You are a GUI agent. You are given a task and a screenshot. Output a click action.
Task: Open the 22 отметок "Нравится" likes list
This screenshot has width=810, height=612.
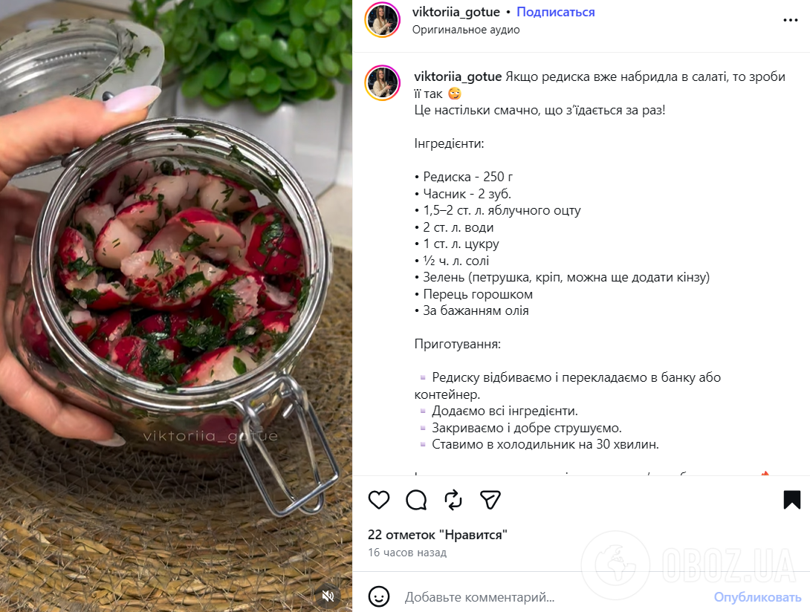438,535
